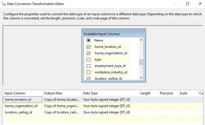Toggle the select-all Name header checkbox
The height and width of the screenshot is (125, 205).
(89, 40)
